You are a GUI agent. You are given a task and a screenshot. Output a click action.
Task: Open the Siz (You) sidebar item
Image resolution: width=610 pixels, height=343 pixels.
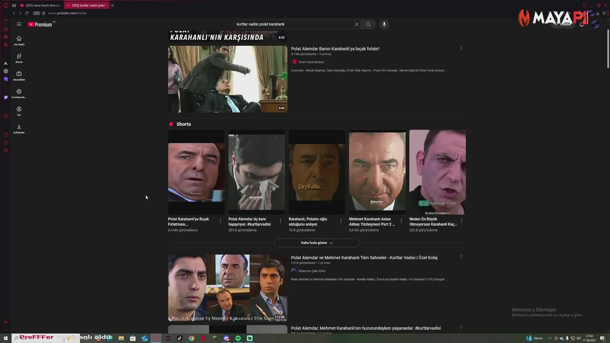(x=19, y=111)
